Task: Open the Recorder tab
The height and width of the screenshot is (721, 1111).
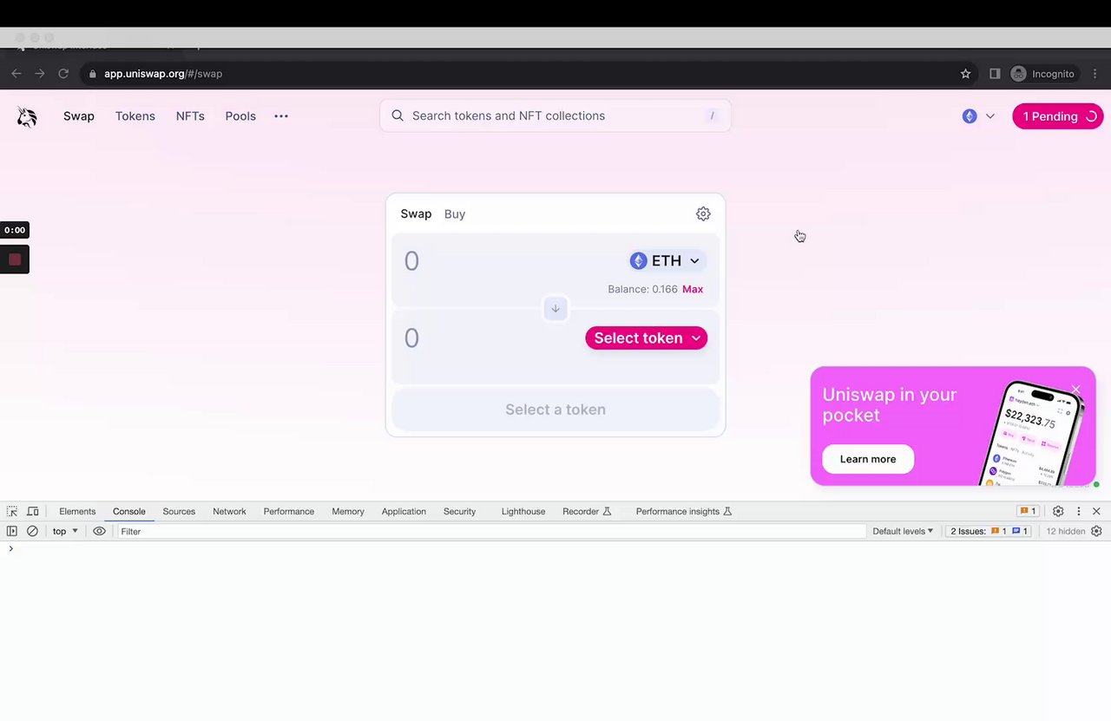Action: [x=587, y=511]
